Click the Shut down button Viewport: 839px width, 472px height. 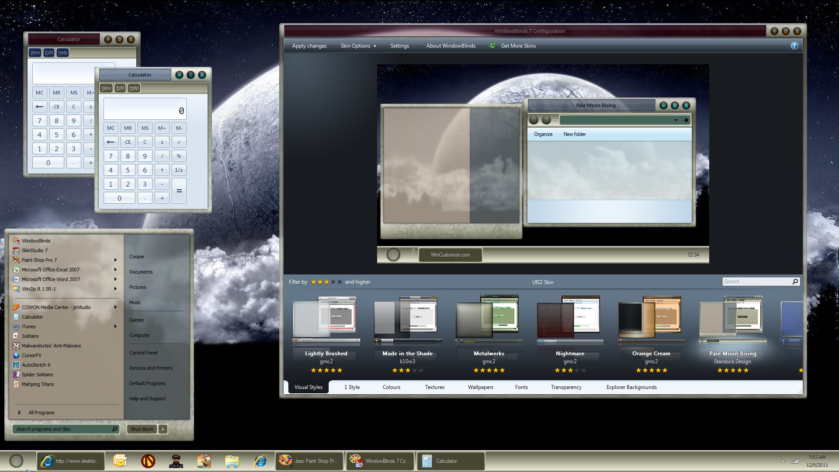142,429
